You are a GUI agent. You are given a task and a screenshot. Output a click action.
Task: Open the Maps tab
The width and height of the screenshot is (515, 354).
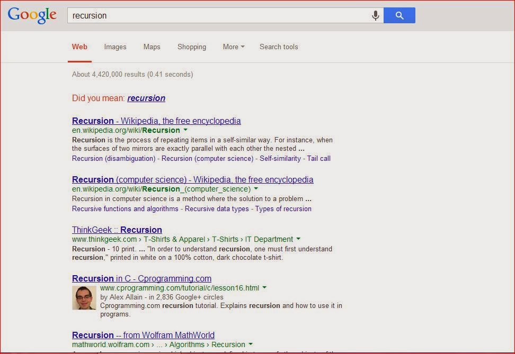[x=152, y=47]
